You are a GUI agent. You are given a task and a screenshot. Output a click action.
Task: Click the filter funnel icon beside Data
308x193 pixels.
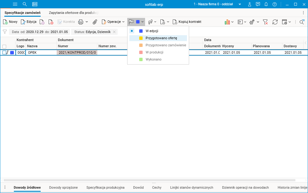point(5,32)
